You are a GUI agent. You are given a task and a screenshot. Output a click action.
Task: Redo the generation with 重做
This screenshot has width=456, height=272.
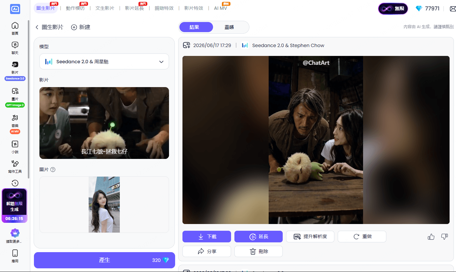362,237
